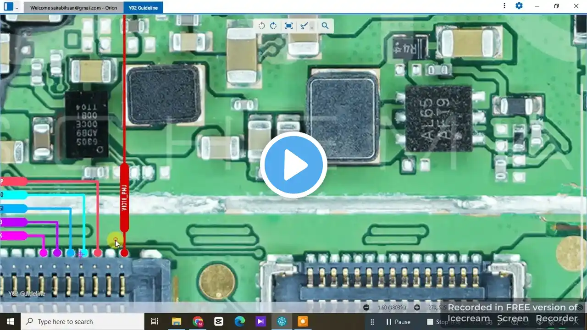Open the search magnifier tool

(325, 26)
